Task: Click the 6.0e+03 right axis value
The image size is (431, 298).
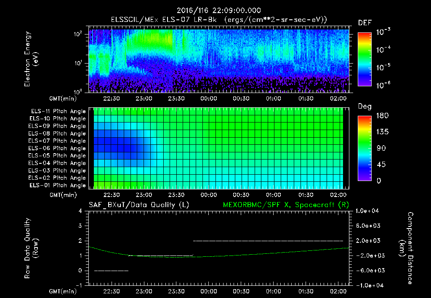Action: click(x=368, y=226)
